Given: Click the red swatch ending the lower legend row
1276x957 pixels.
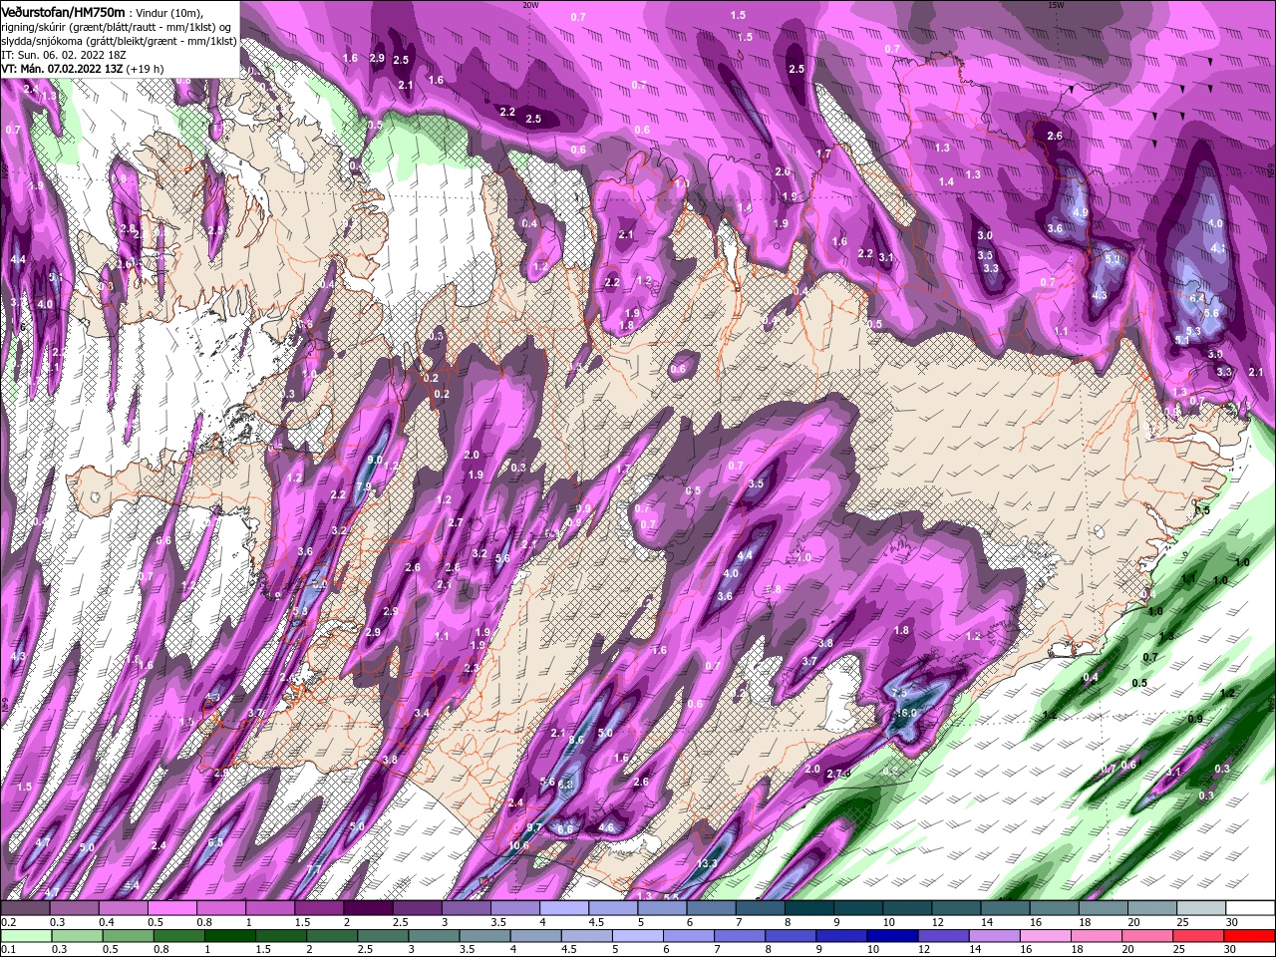Looking at the screenshot, I should [x=1249, y=936].
